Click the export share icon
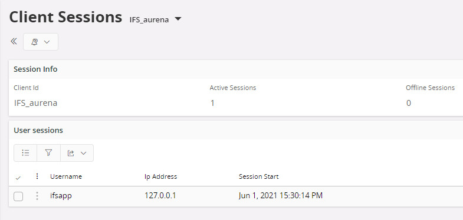463x220 pixels. point(71,153)
